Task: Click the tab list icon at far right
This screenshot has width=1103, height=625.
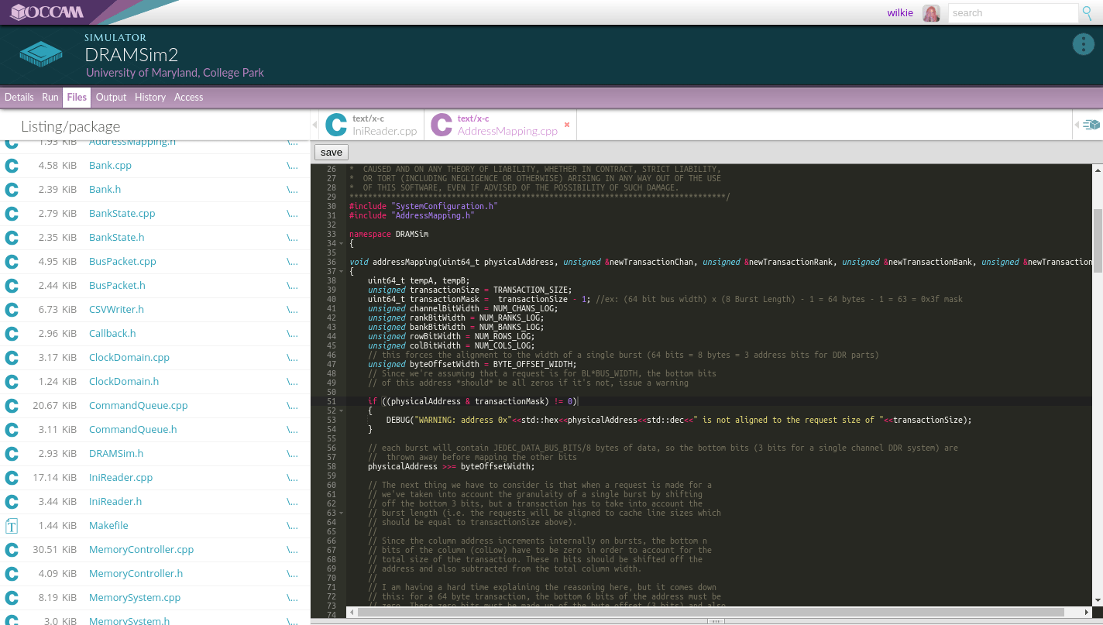Action: 1091,125
